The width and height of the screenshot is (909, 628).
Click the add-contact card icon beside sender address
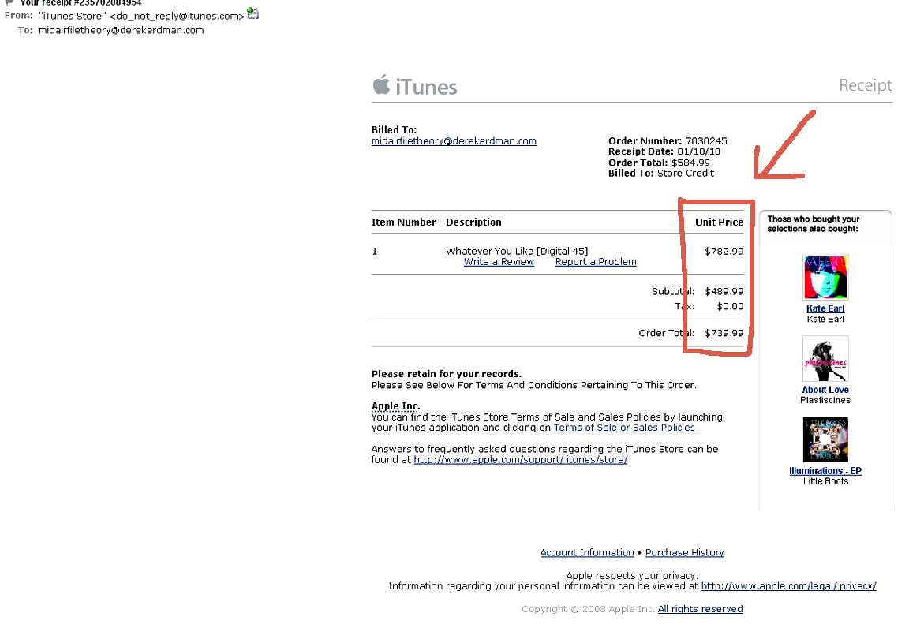(252, 13)
